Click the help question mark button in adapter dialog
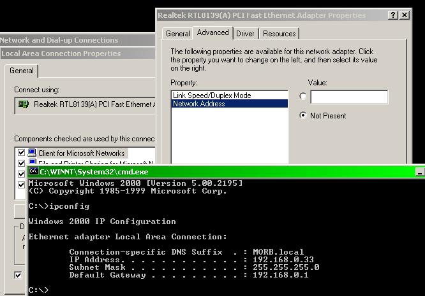The width and height of the screenshot is (425, 296). [x=392, y=15]
